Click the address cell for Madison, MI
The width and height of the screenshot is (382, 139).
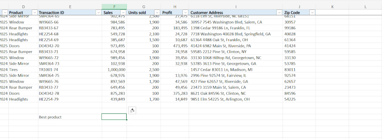pos(236,70)
